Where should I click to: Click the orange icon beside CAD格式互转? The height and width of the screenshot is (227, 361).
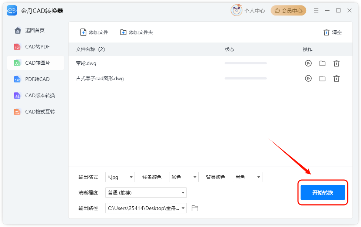point(17,112)
